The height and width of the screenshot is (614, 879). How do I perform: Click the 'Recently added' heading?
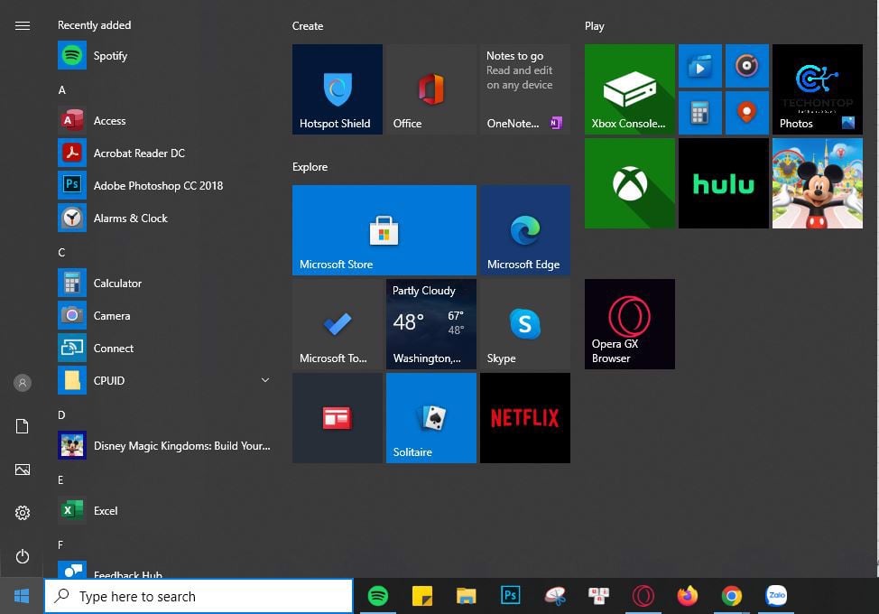[x=94, y=25]
